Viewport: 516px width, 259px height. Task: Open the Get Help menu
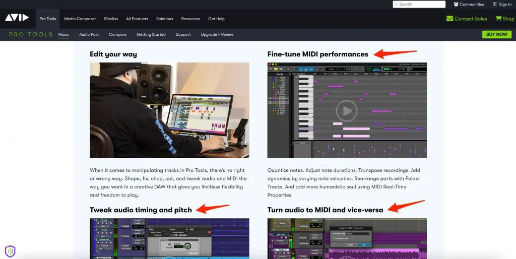(216, 19)
